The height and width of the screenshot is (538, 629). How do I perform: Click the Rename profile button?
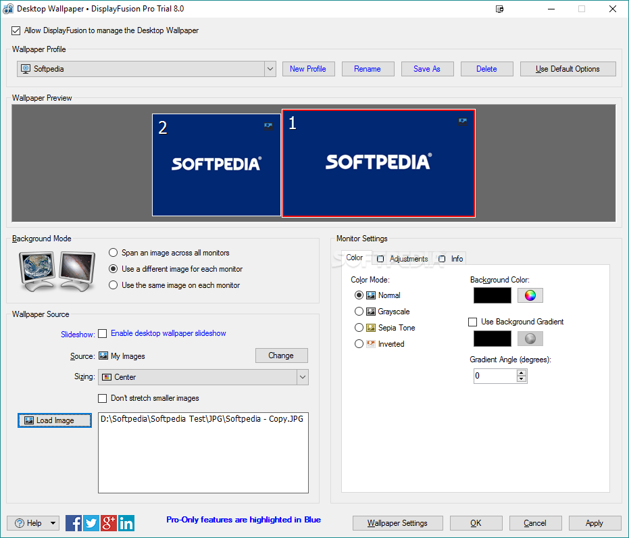click(368, 69)
